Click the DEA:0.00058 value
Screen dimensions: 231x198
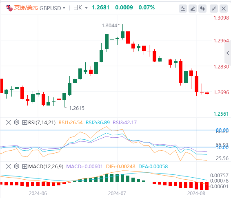[x=153, y=167]
